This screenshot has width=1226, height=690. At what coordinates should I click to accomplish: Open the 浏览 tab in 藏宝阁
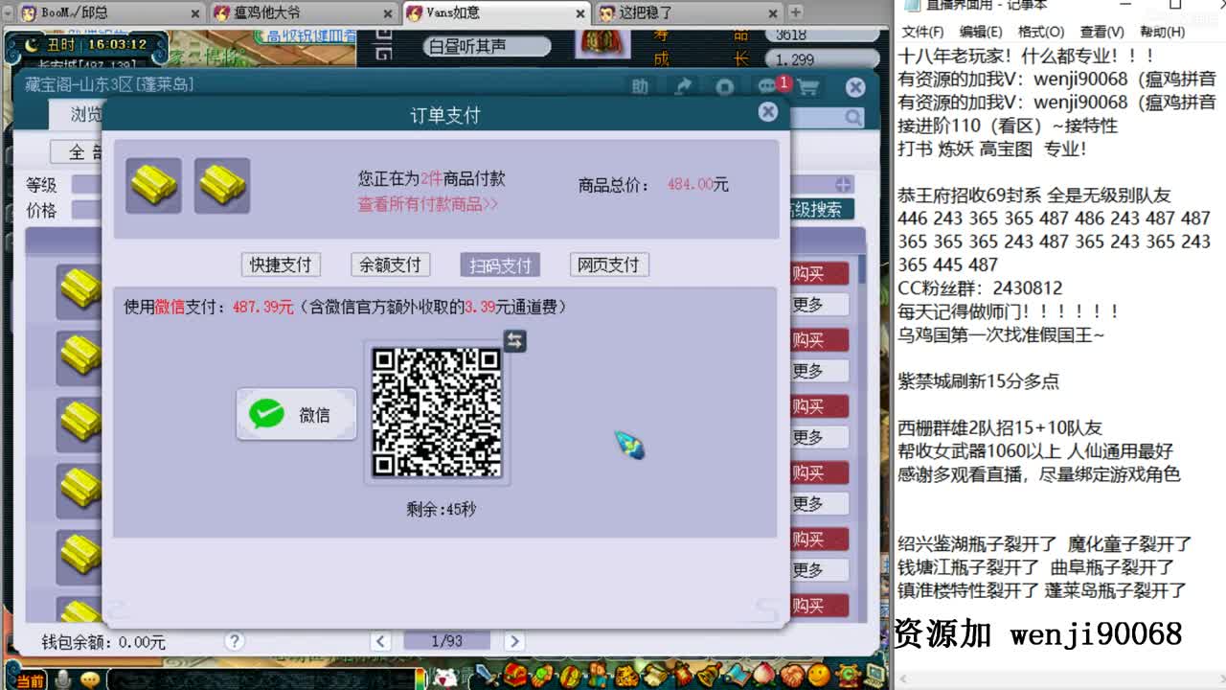point(79,115)
